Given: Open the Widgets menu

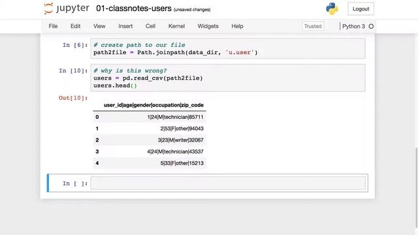Looking at the screenshot, I should pos(208,26).
